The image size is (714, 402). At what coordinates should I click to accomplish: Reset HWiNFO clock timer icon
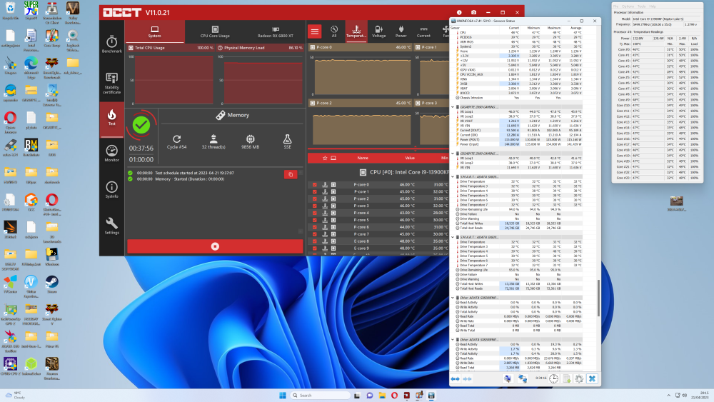(553, 378)
